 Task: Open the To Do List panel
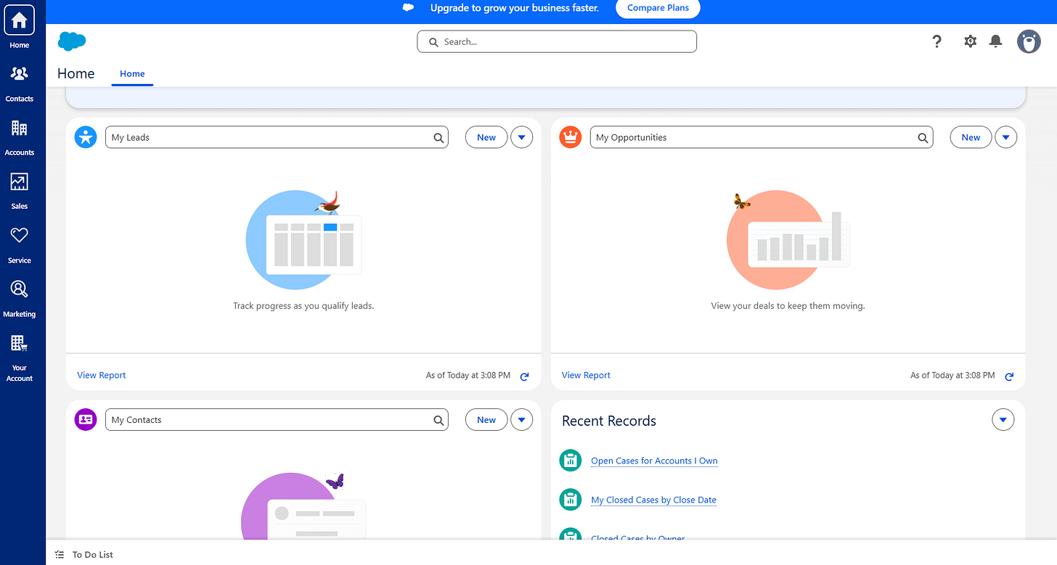(83, 554)
